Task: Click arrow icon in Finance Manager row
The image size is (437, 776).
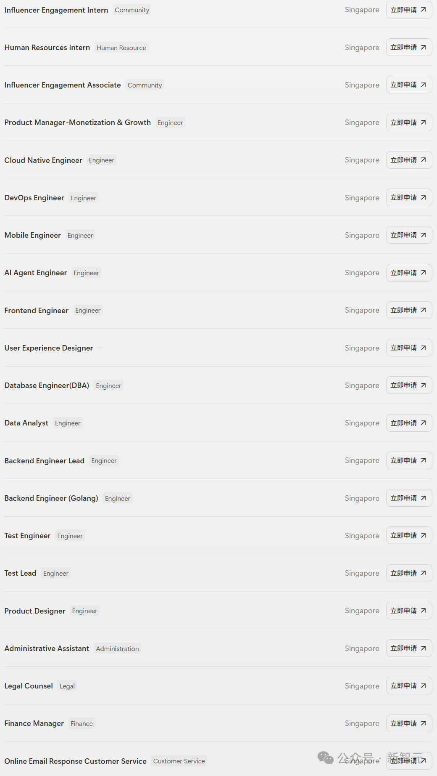Action: point(423,723)
